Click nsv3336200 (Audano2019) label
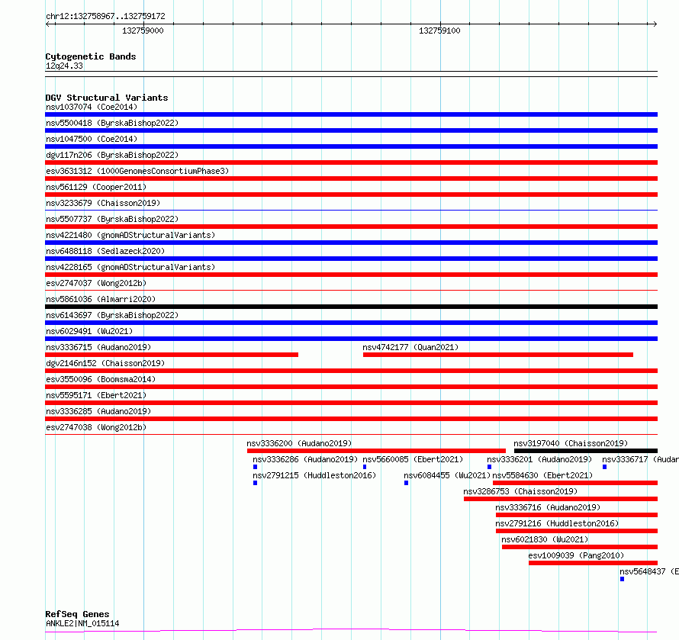This screenshot has height=640, width=679. coord(299,443)
